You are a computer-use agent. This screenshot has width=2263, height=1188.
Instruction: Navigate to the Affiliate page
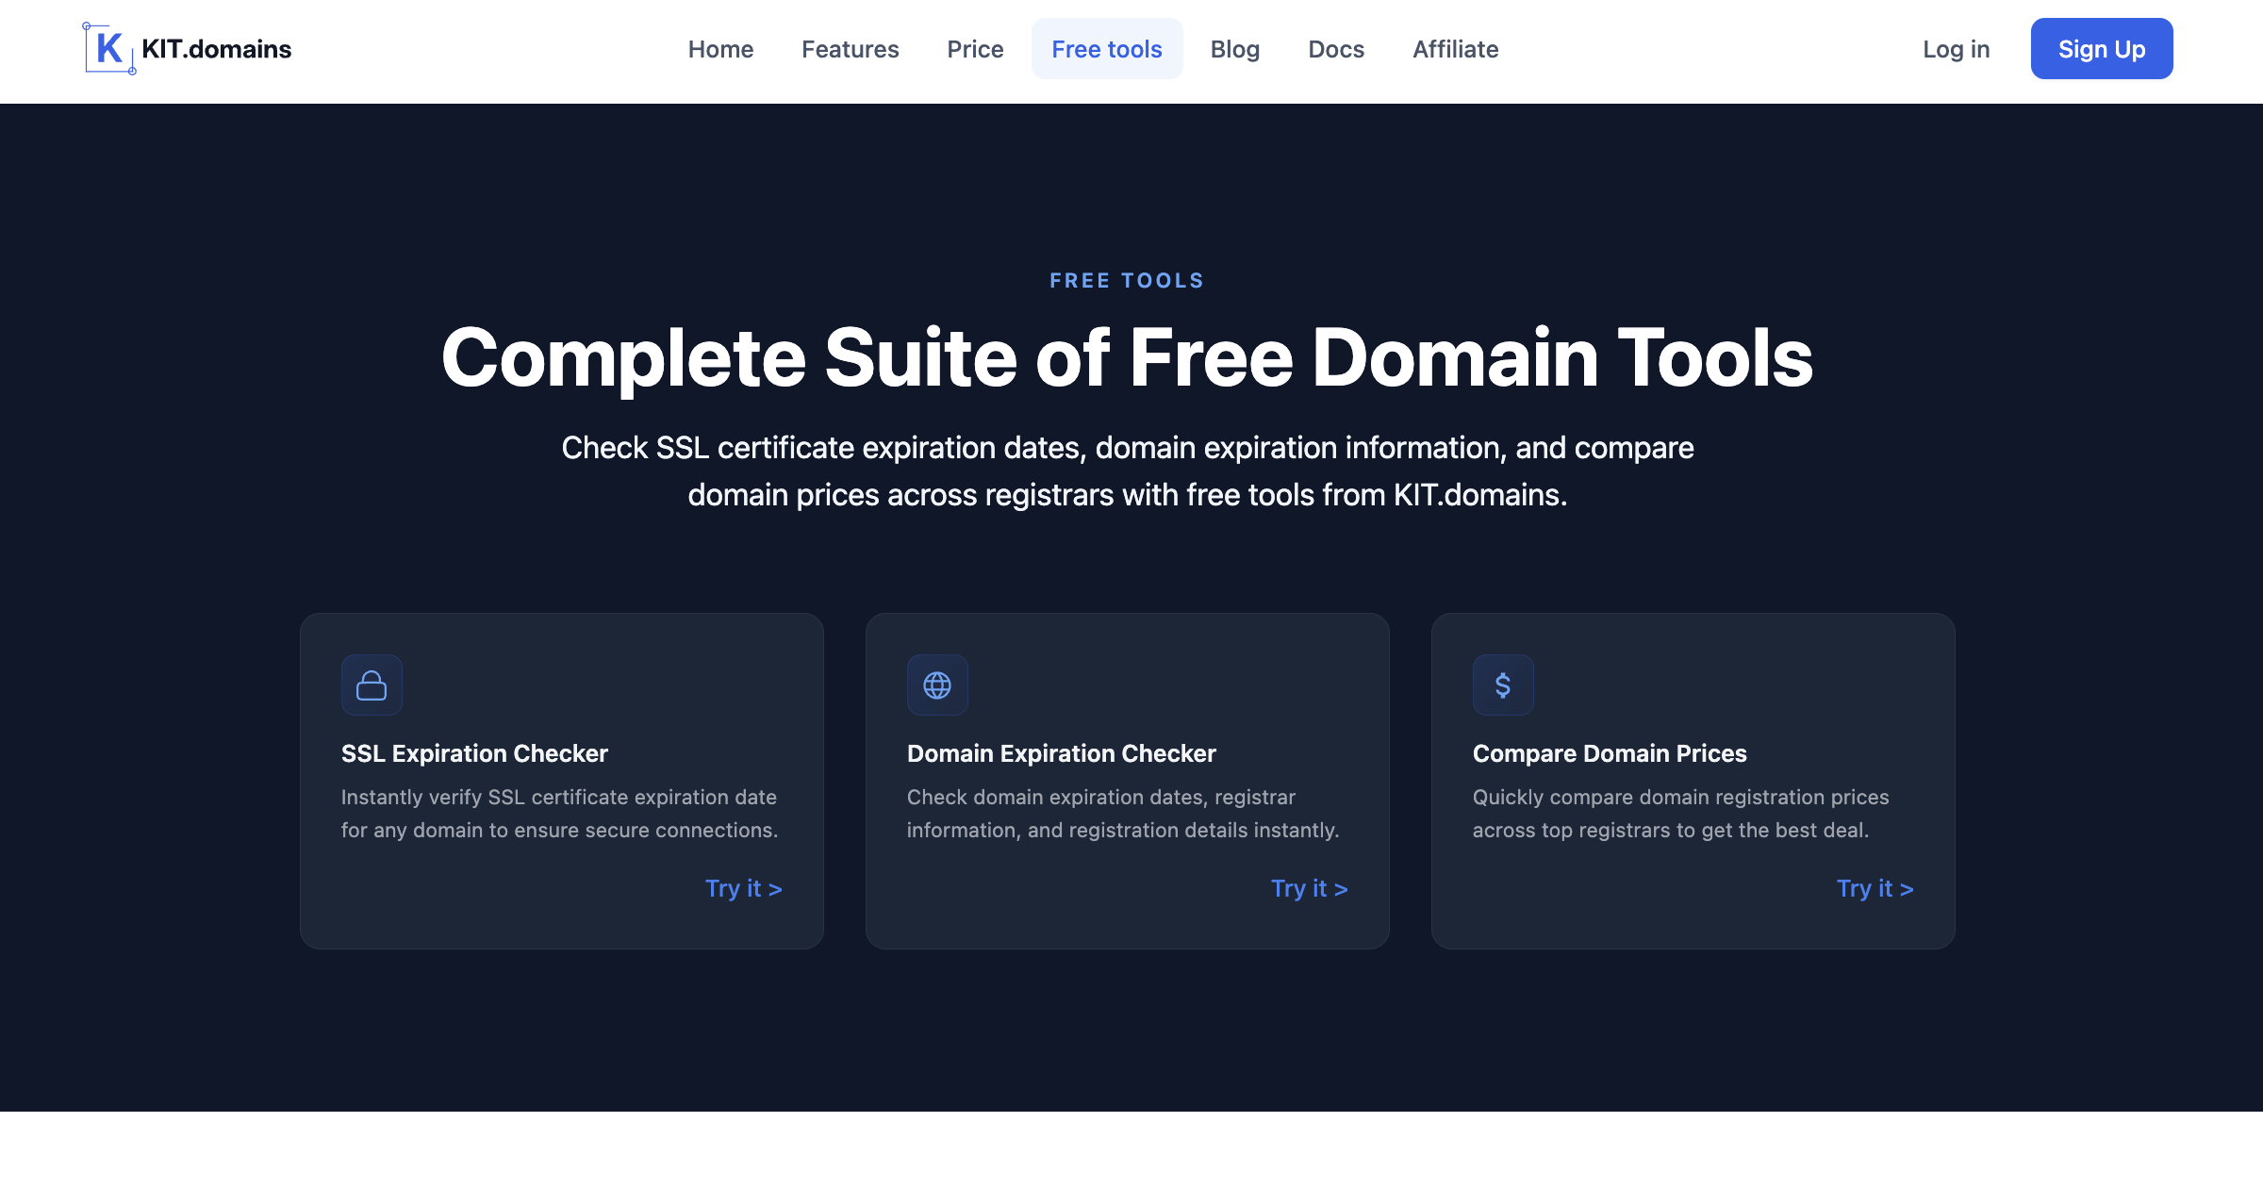point(1456,49)
